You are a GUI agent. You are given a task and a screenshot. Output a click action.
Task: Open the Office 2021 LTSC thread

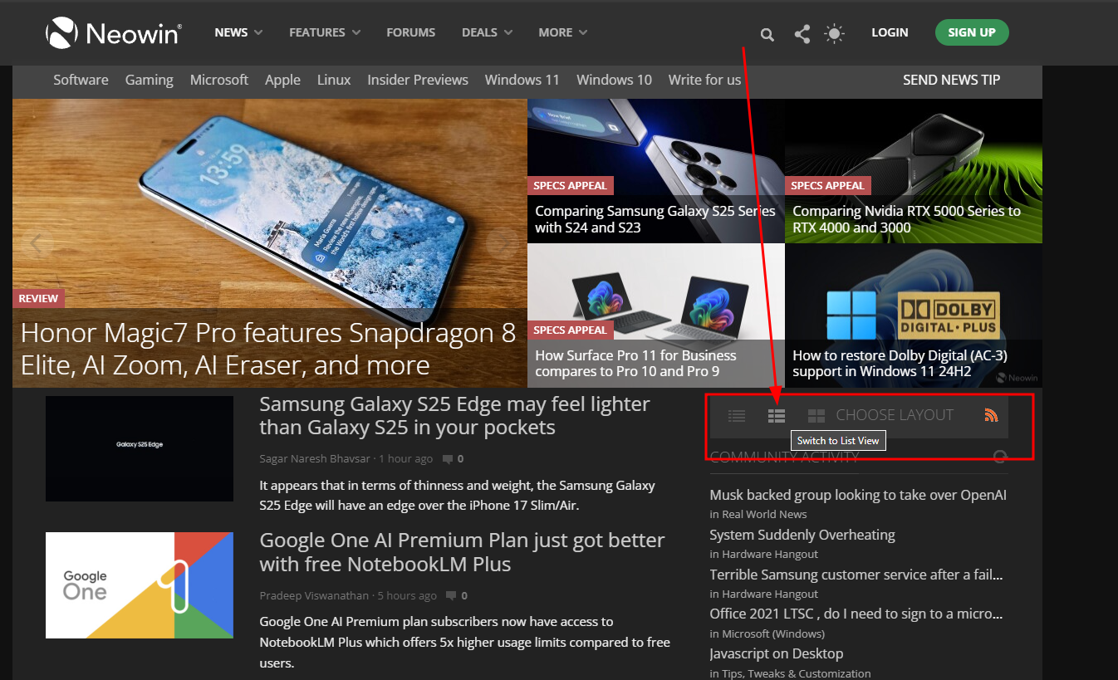(856, 614)
